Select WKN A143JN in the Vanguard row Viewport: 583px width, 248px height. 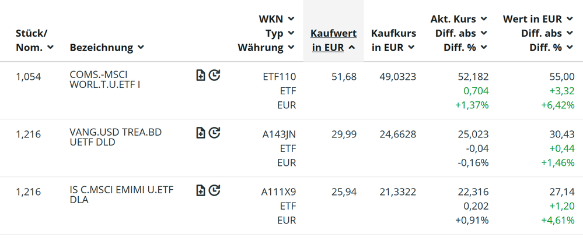pyautogui.click(x=280, y=134)
